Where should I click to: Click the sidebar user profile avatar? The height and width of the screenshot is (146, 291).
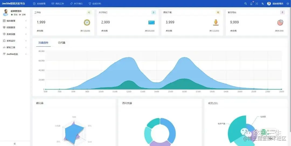(x=6, y=13)
